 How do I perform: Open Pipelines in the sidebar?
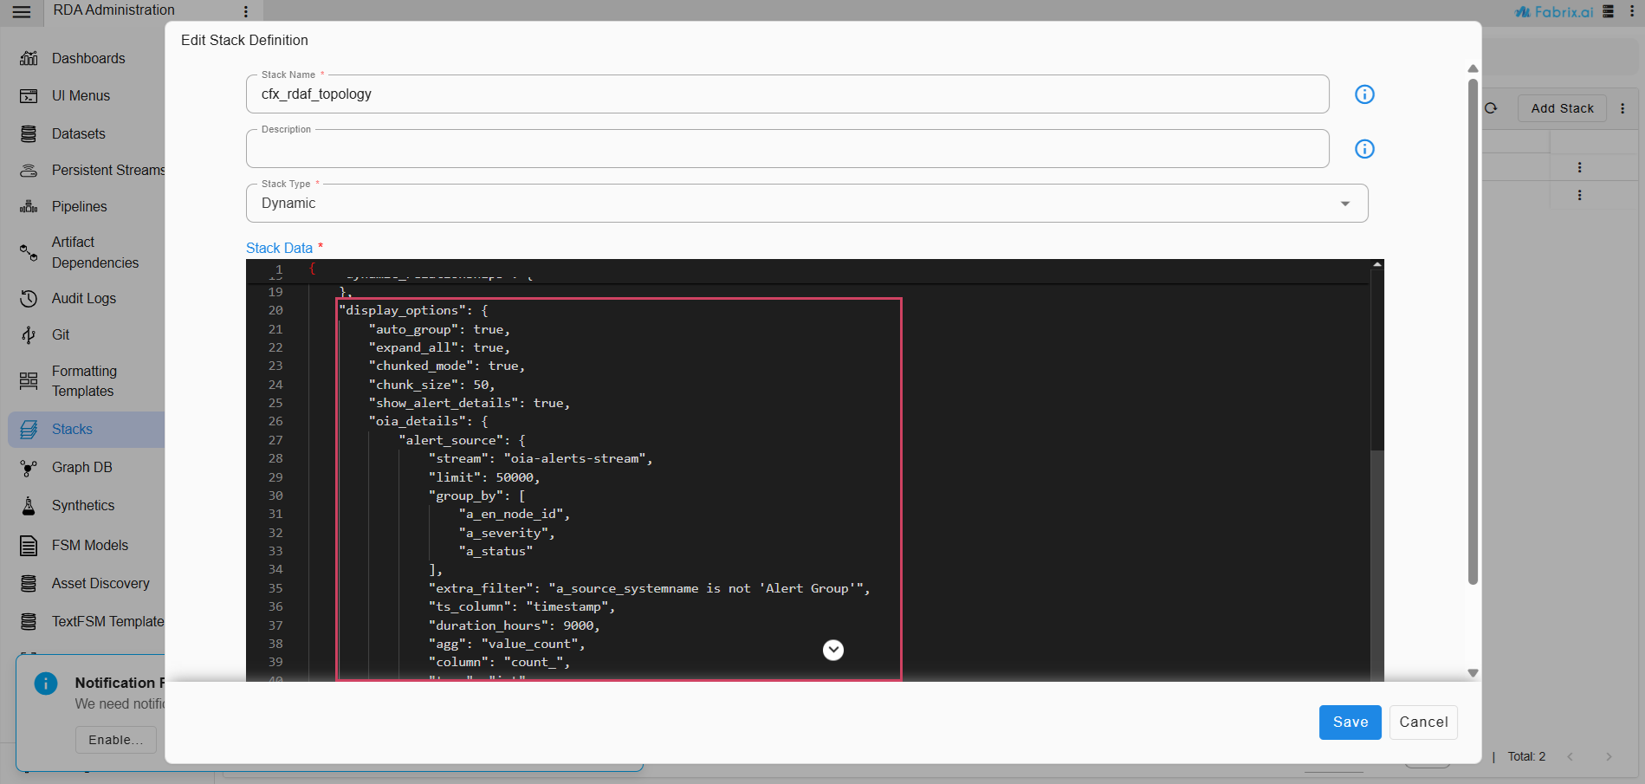click(x=80, y=206)
